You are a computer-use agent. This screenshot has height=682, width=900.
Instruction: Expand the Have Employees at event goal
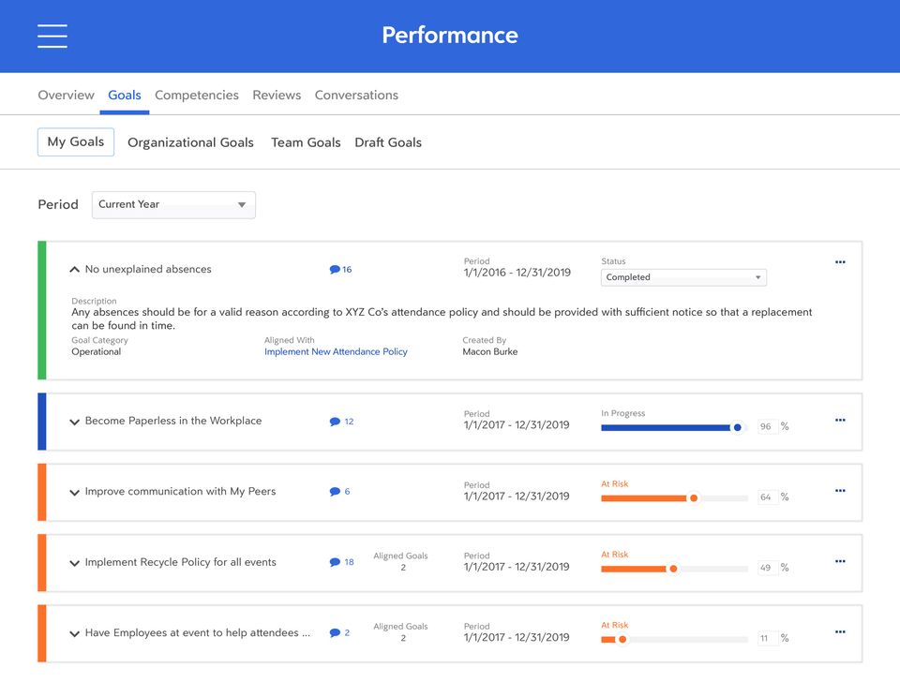click(x=75, y=633)
